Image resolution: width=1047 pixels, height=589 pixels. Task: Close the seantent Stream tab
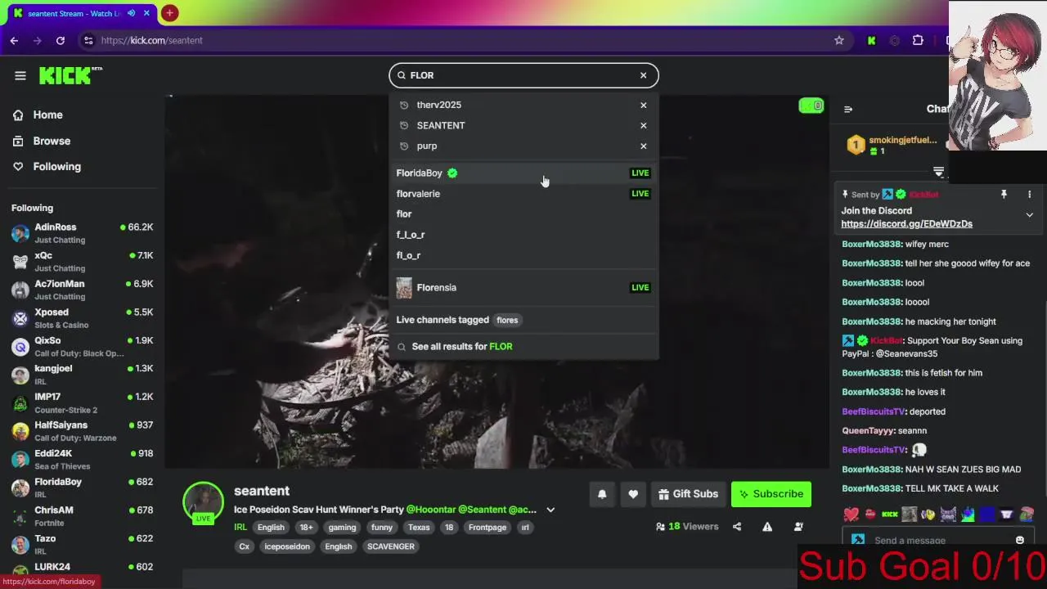click(x=147, y=13)
